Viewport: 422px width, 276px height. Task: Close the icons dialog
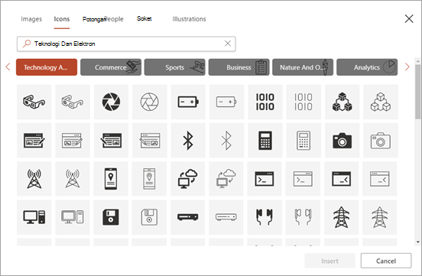click(x=409, y=19)
